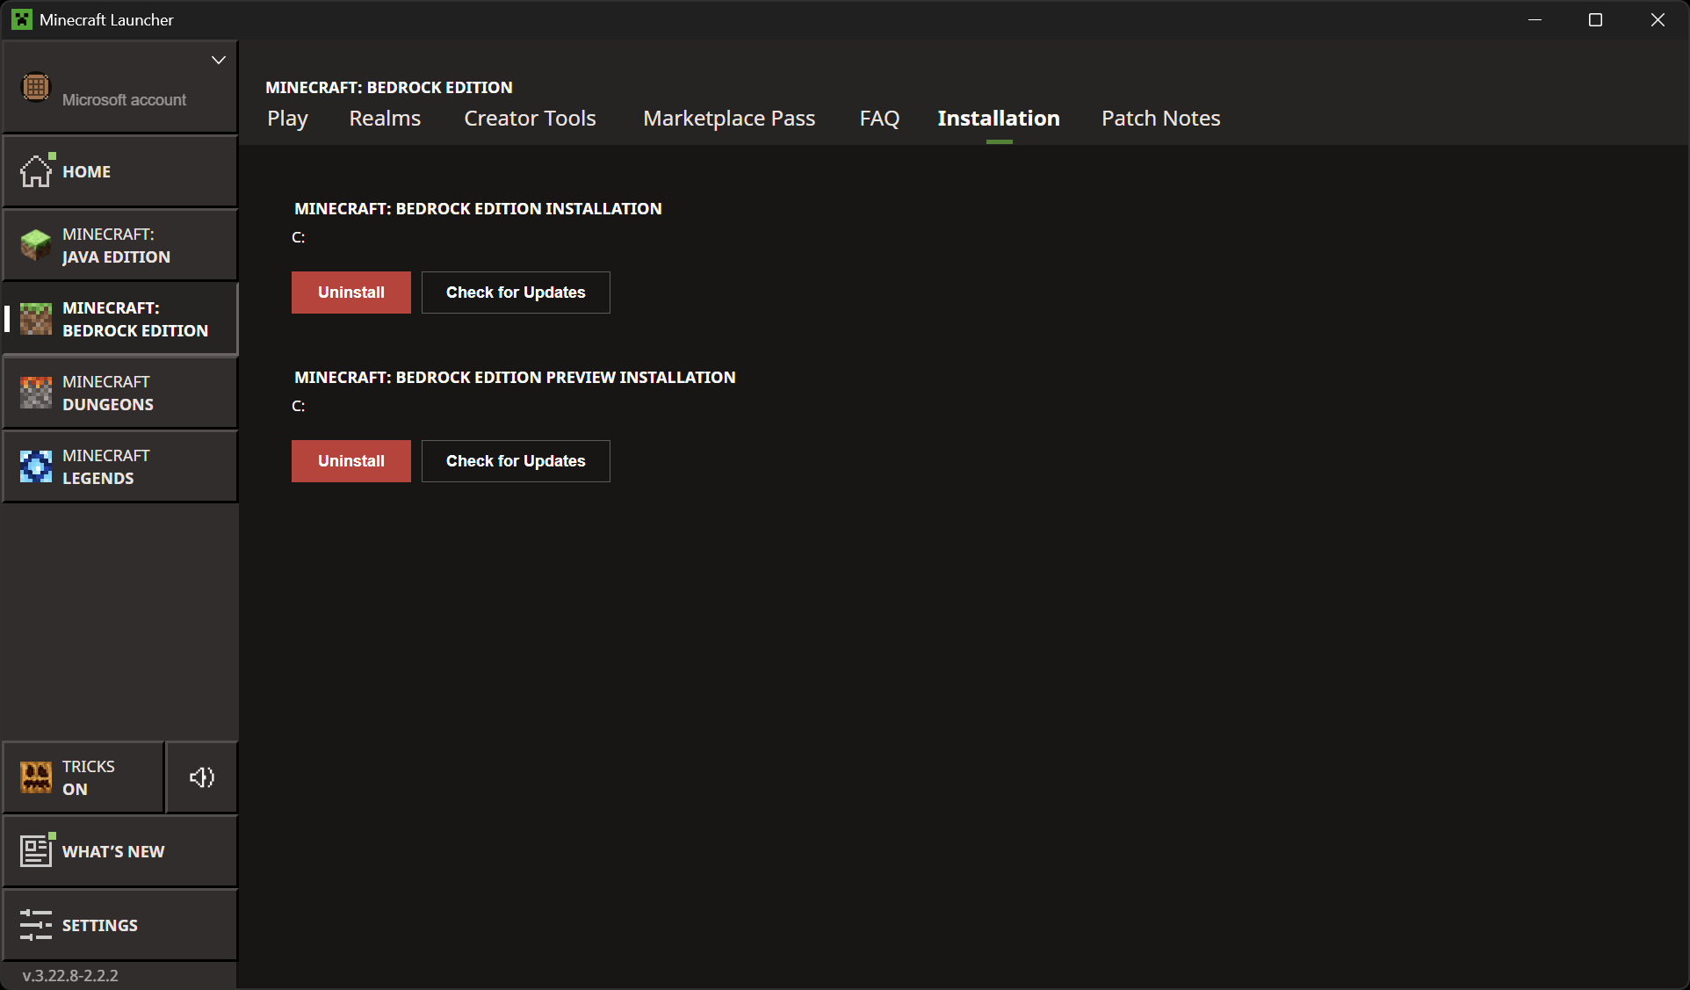
Task: Open Minecraft Dungeons from the sidebar icon
Action: [35, 393]
